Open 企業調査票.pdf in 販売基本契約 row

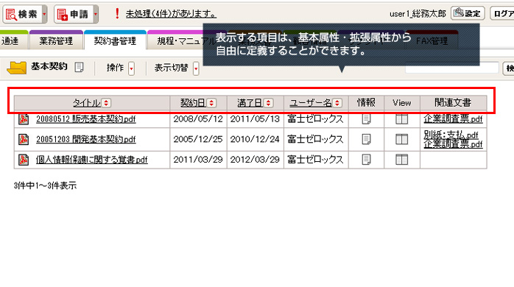(453, 118)
